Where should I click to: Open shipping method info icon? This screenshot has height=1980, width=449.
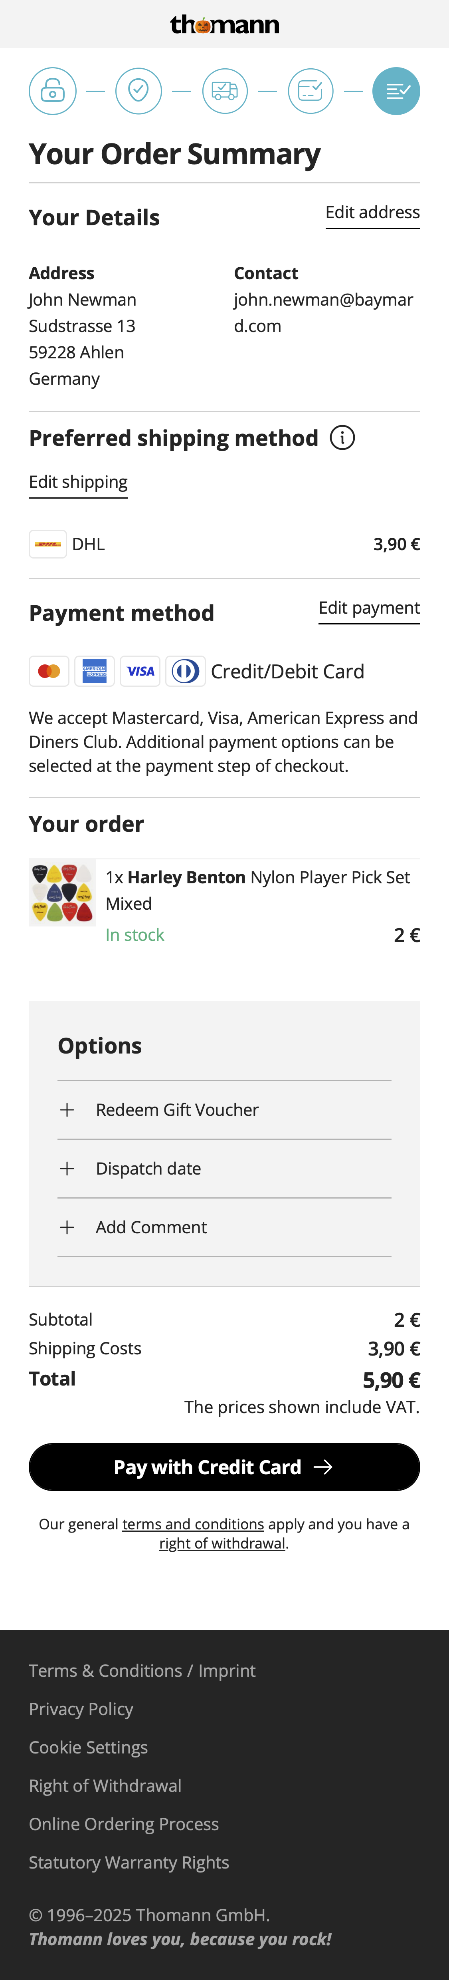[342, 438]
